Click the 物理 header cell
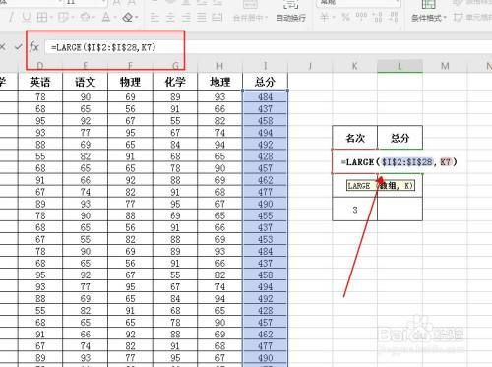492x367 pixels. [x=130, y=82]
